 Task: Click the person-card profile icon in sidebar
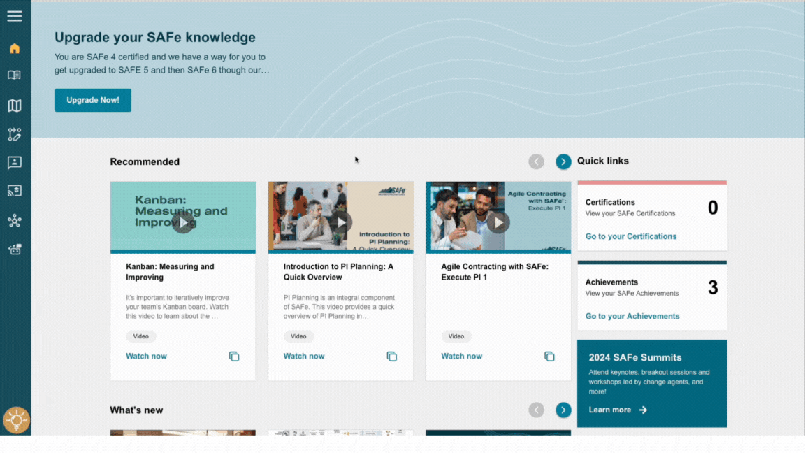pyautogui.click(x=15, y=163)
